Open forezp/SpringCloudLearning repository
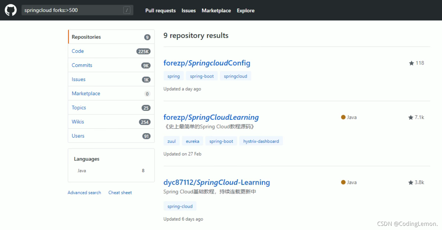This screenshot has height=230, width=442. 211,117
